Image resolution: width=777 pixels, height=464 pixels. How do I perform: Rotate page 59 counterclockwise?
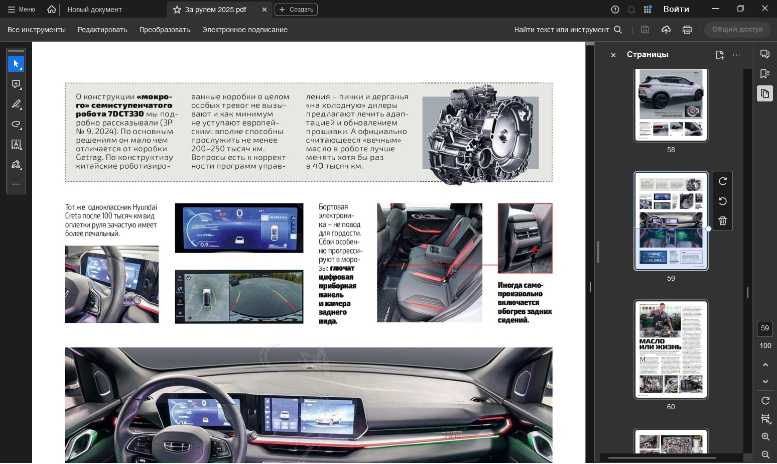[723, 201]
